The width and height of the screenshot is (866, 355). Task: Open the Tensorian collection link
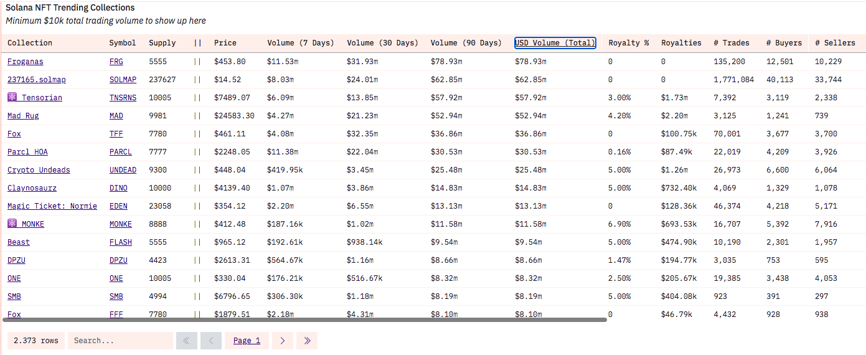(42, 98)
